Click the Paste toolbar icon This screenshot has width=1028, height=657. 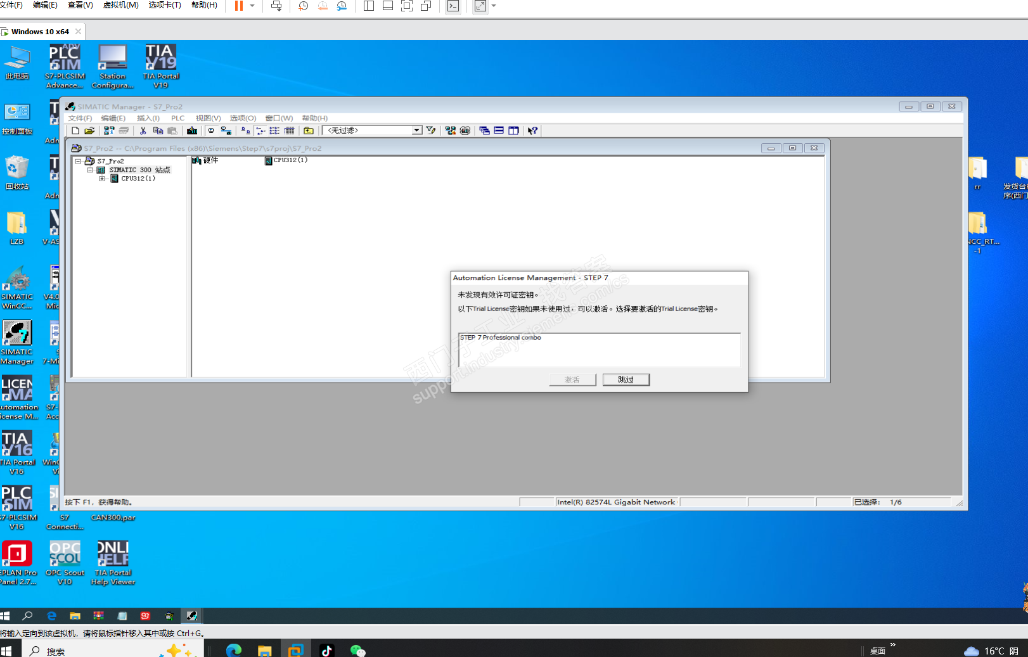click(x=172, y=131)
